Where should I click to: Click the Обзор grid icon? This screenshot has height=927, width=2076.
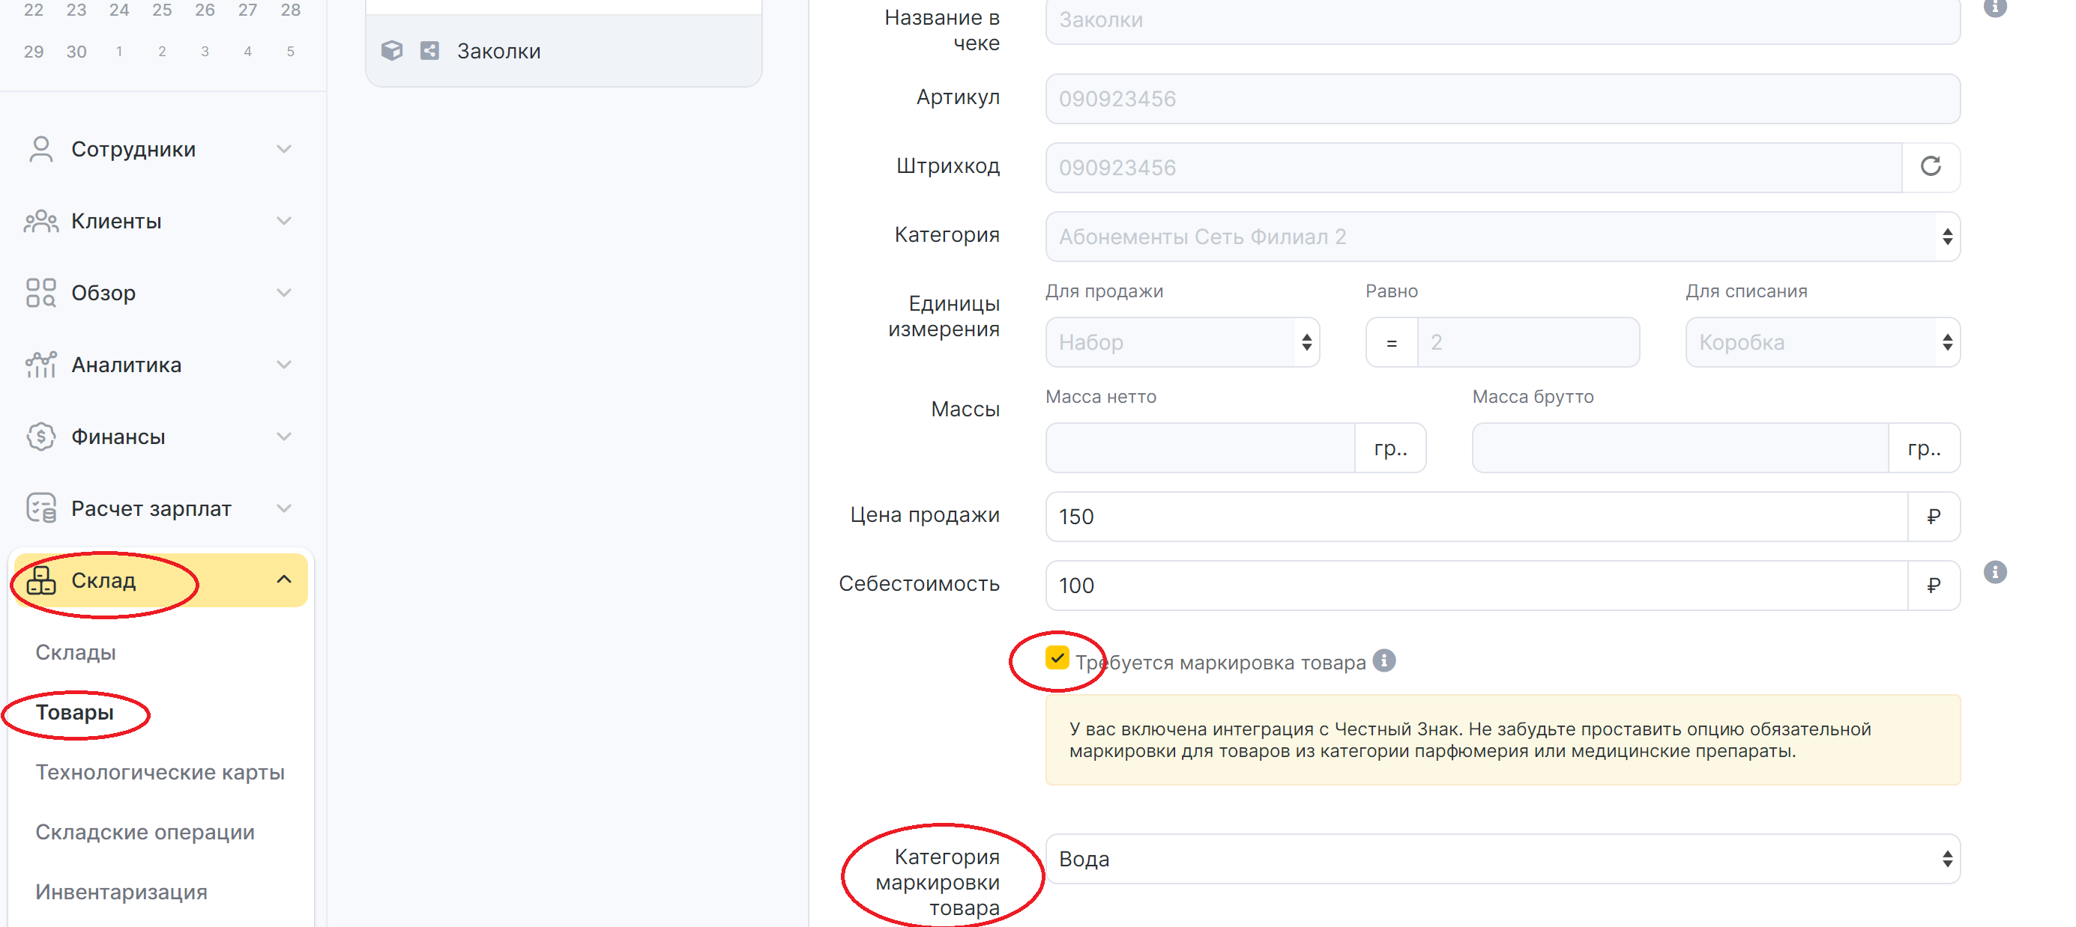coord(40,292)
